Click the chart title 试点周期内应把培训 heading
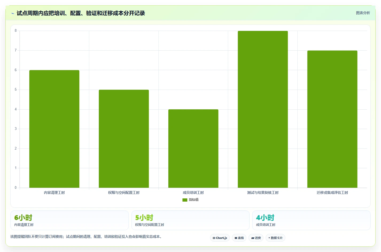Viewport: 381px width, 252px height. tap(81, 13)
